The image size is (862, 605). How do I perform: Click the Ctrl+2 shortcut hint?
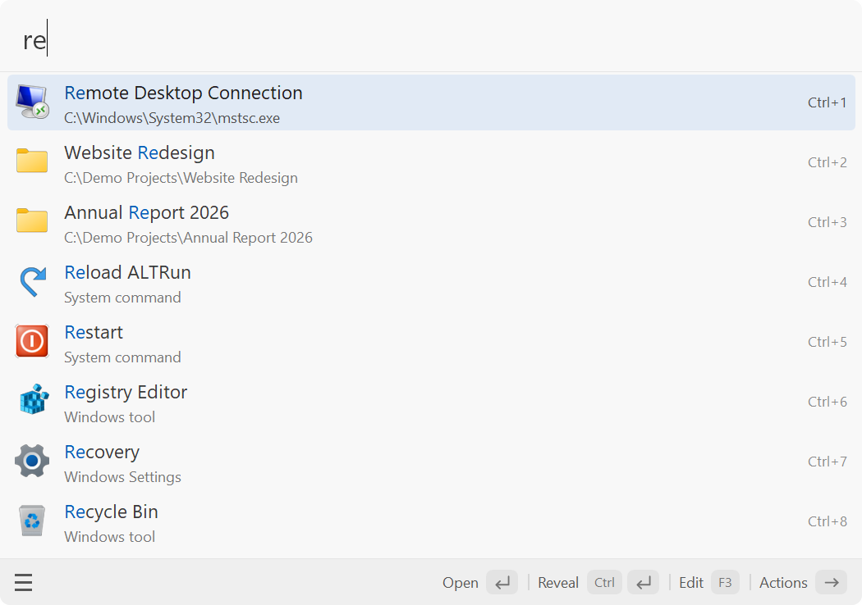coord(827,162)
